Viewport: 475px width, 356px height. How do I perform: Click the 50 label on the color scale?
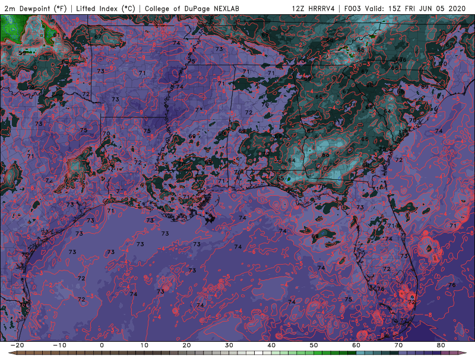[314, 345]
